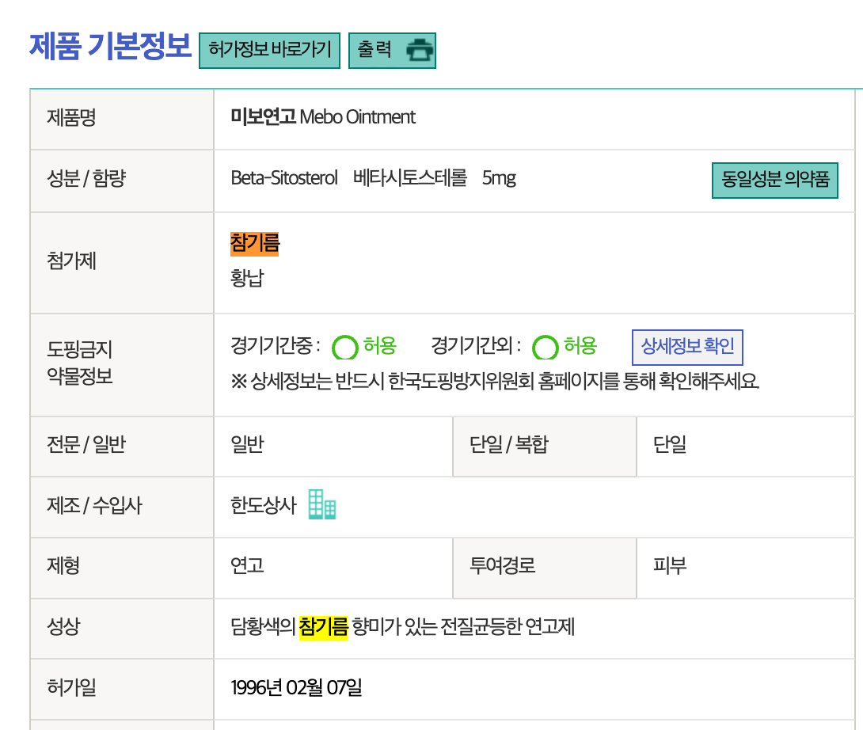This screenshot has height=730, width=863.
Task: Click 단일 value beside 단일/복합
Action: [669, 443]
